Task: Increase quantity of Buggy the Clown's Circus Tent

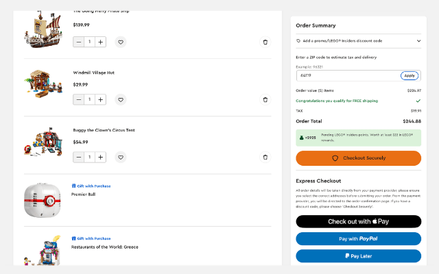Action: [101, 157]
